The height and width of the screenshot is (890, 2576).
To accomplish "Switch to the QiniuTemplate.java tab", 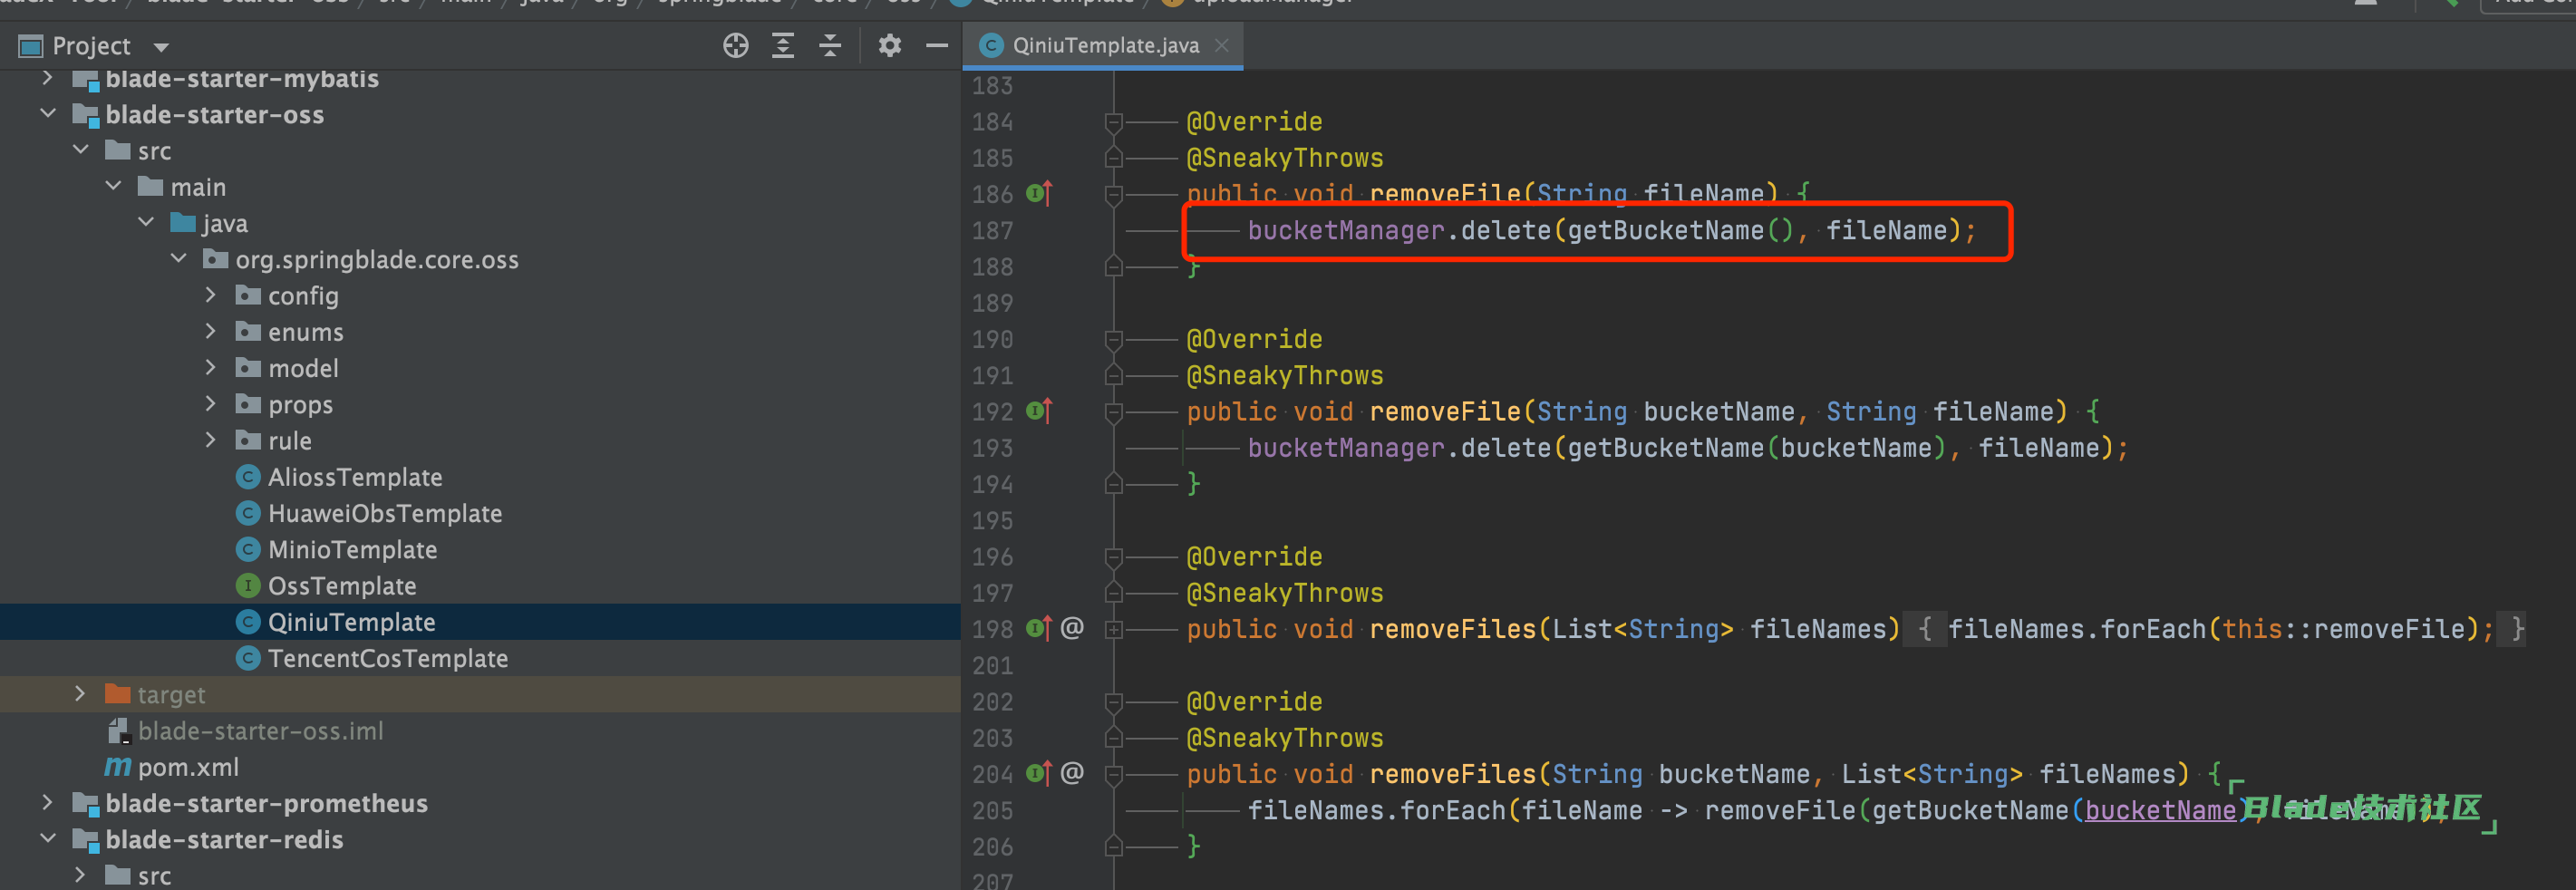I will pos(1105,46).
